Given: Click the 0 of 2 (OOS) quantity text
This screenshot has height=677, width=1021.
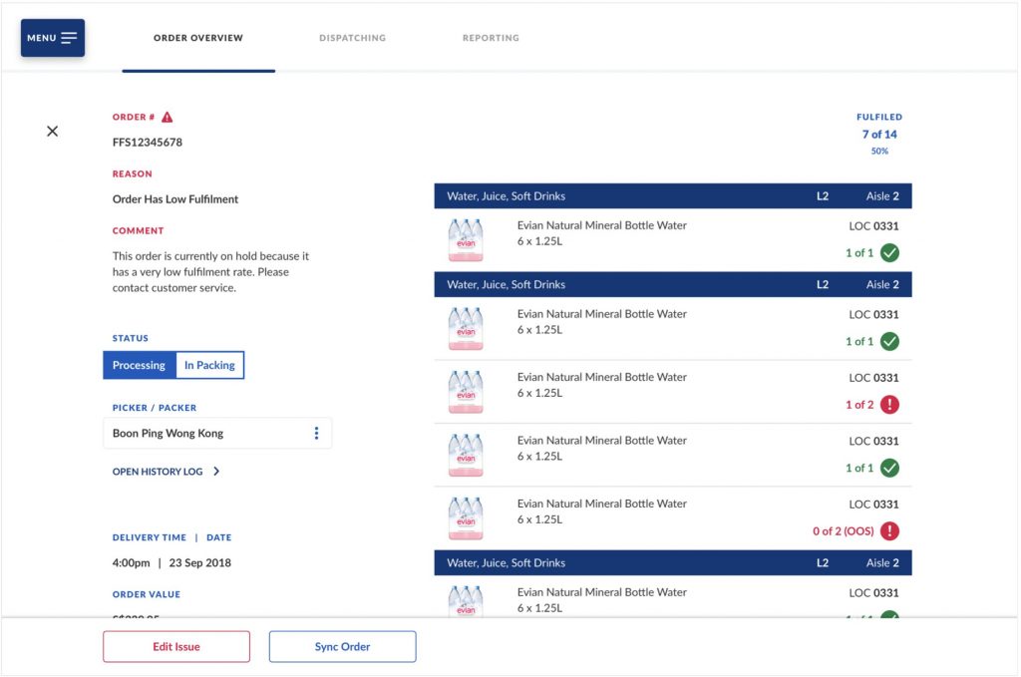Looking at the screenshot, I should 844,531.
